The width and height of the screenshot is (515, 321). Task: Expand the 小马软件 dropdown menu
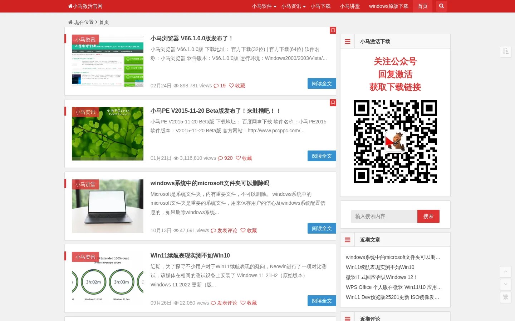tap(264, 6)
